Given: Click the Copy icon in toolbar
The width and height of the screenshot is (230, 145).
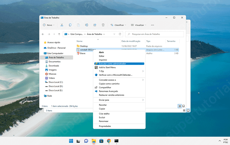Looking at the screenshot, I should [x=70, y=25].
